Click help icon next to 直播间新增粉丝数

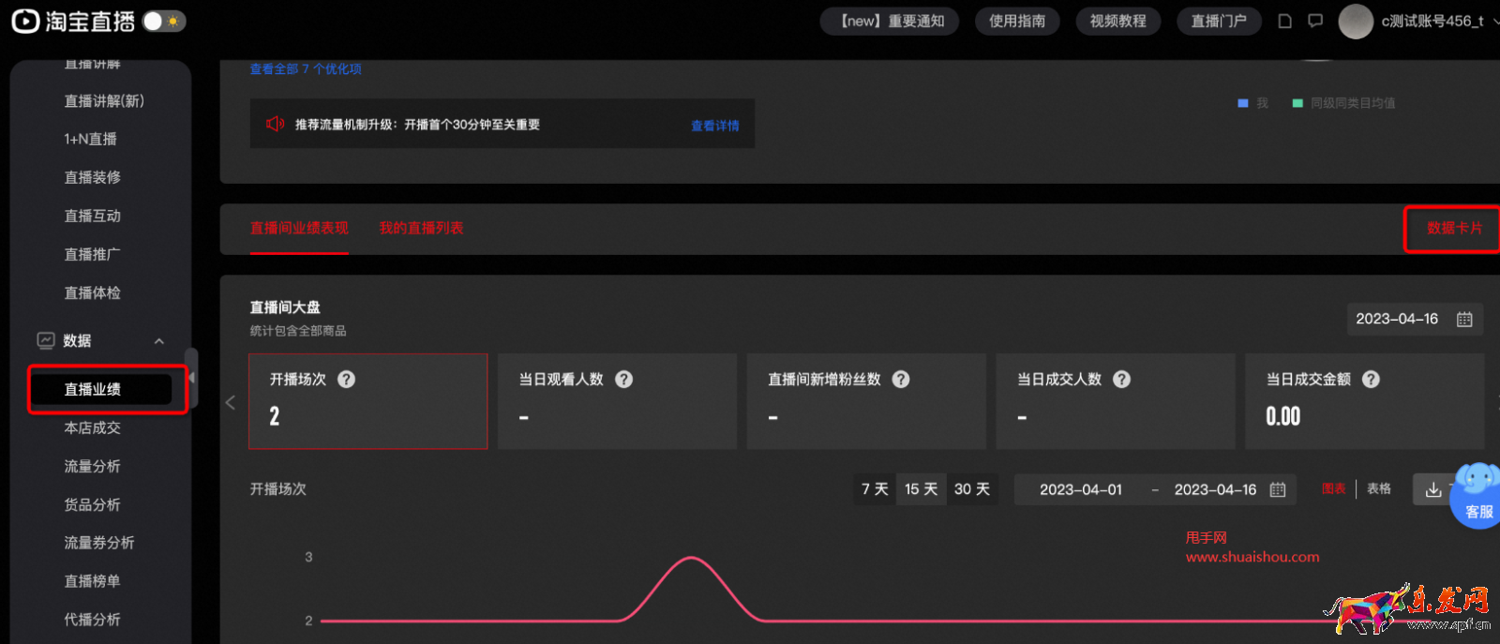[901, 380]
